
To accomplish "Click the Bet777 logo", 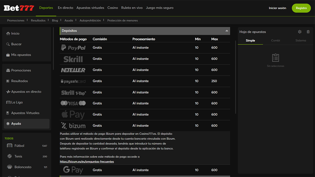I will pos(19,8).
